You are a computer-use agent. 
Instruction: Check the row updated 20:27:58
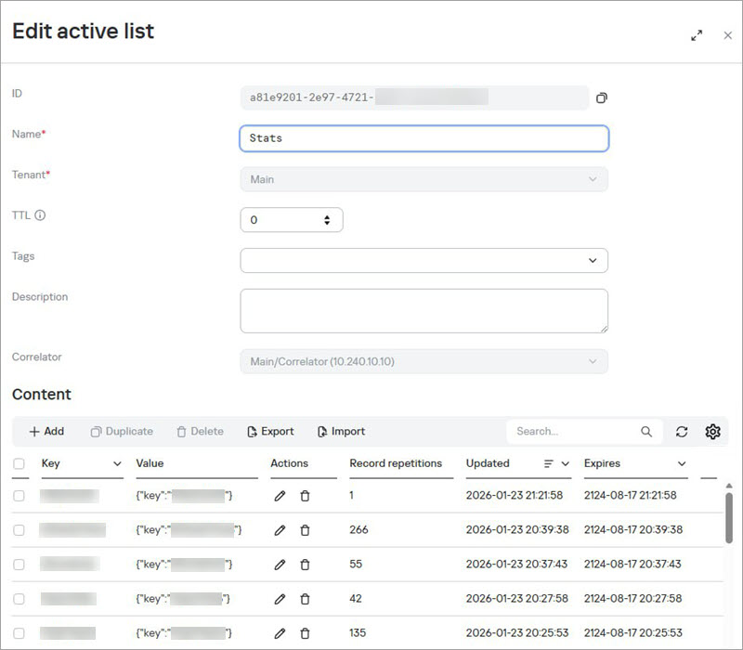[19, 599]
